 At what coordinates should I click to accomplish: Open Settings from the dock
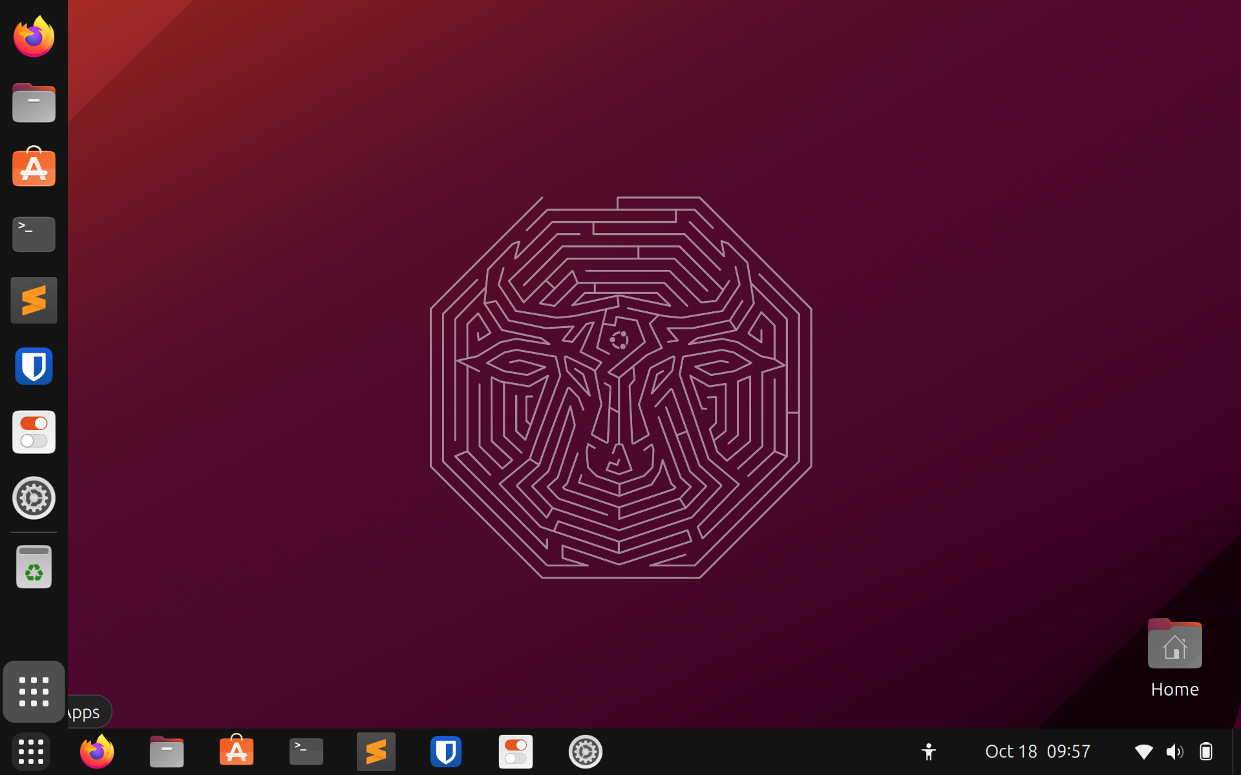click(x=34, y=498)
